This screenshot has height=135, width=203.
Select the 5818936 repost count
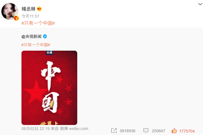coord(128,131)
